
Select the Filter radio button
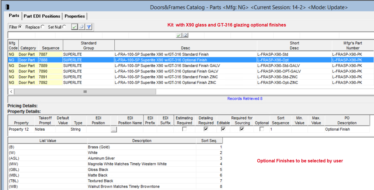tap(20, 27)
